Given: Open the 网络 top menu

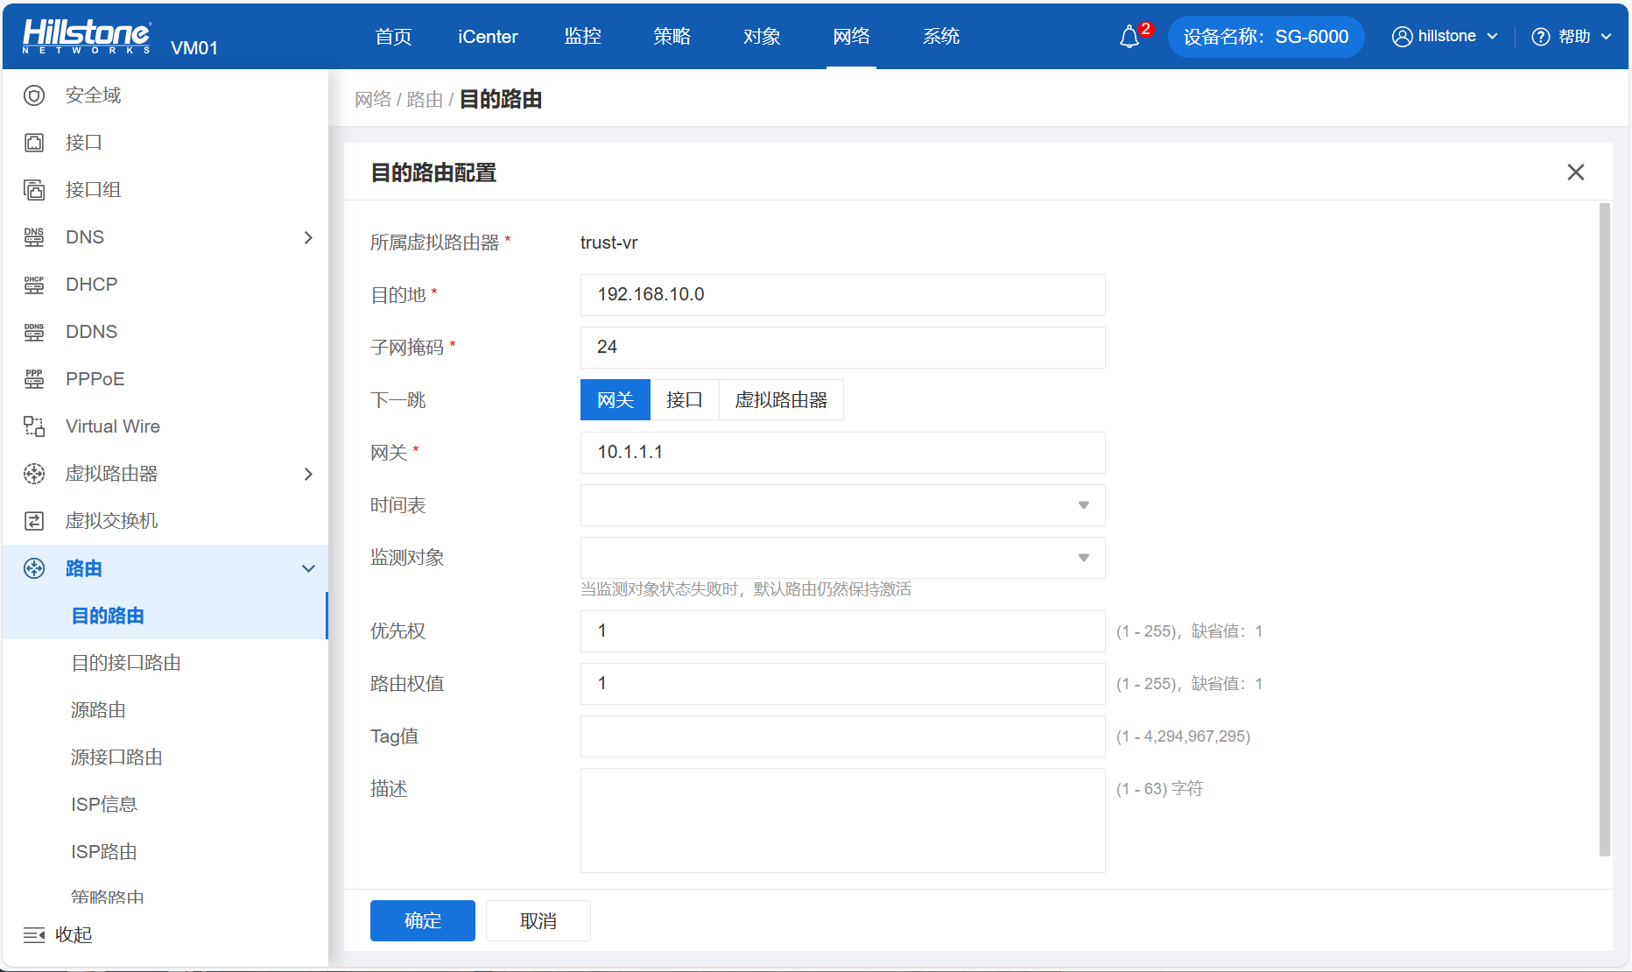Looking at the screenshot, I should pos(852,37).
